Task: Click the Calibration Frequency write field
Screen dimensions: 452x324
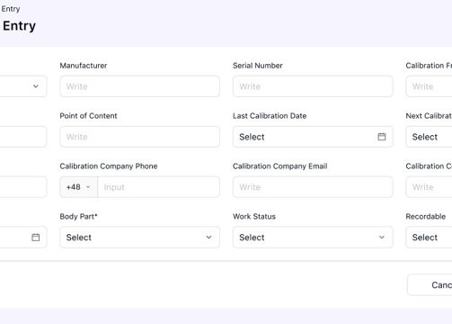Action: [429, 86]
